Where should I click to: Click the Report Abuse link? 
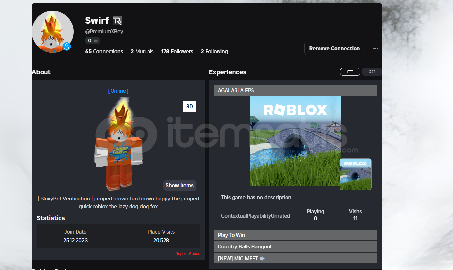[x=188, y=254]
